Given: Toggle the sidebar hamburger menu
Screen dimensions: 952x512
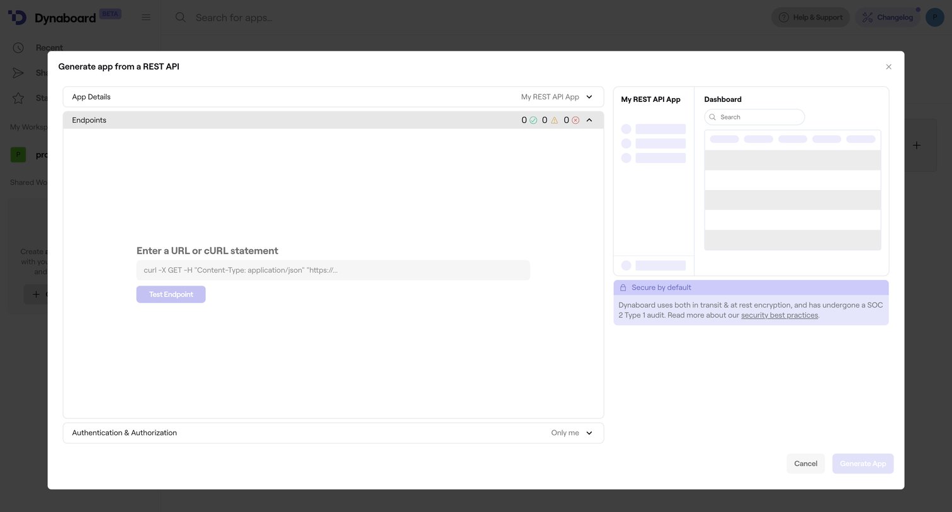Looking at the screenshot, I should pyautogui.click(x=146, y=17).
